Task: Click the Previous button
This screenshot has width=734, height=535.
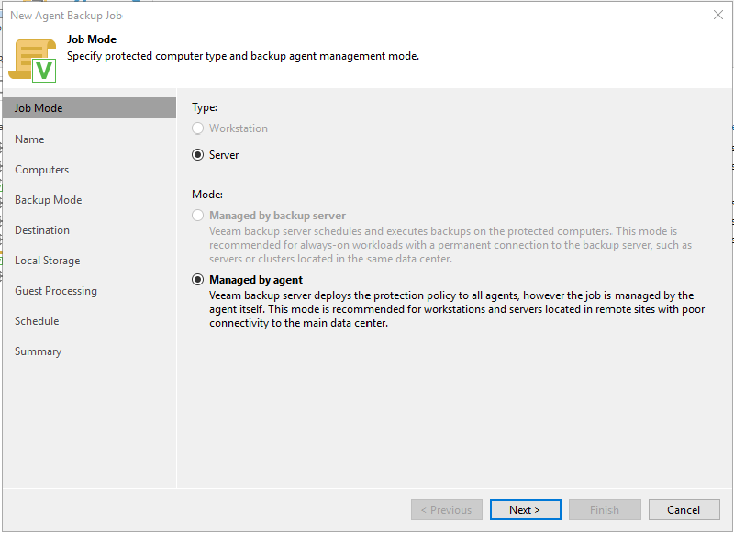Action: [447, 509]
